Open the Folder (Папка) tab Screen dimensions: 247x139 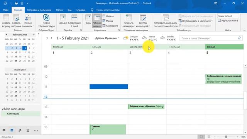[59, 10]
